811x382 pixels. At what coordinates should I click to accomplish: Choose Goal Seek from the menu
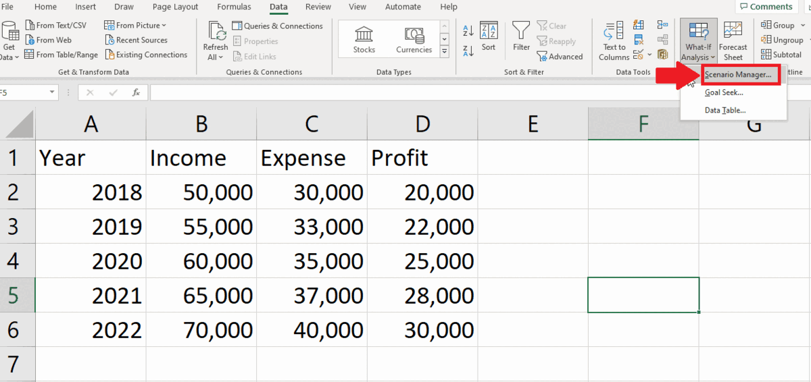pos(724,92)
